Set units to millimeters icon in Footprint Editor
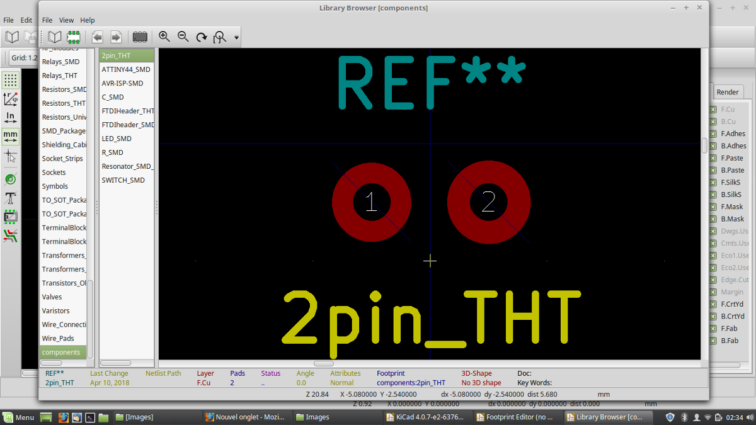 pyautogui.click(x=11, y=135)
